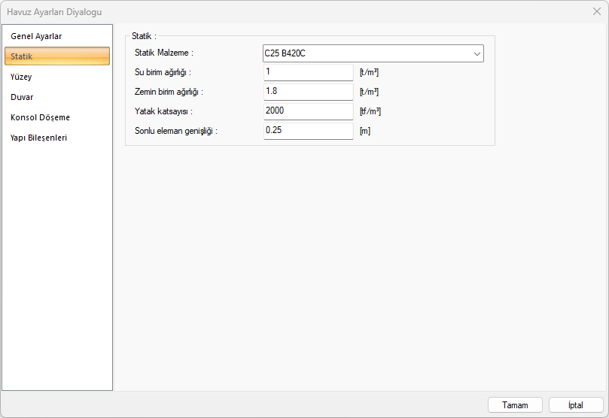This screenshot has width=609, height=418.
Task: Select the Sonlu eleman genişliği field showing 0.25
Action: click(x=308, y=131)
